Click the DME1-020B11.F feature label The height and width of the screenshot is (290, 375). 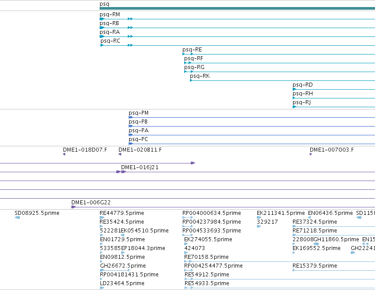click(x=140, y=150)
